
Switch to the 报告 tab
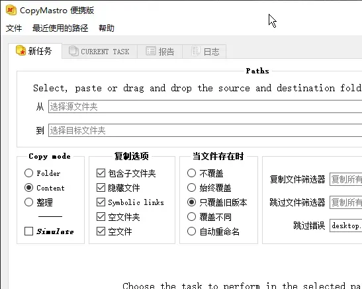[159, 52]
